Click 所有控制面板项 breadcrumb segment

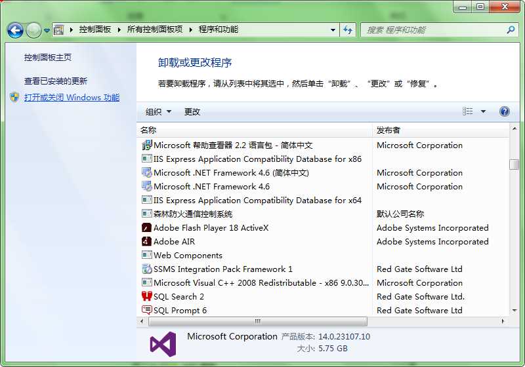(155, 29)
